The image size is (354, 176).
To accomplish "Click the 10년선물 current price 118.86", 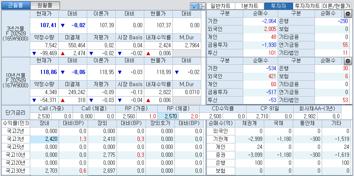I will click(x=48, y=72).
